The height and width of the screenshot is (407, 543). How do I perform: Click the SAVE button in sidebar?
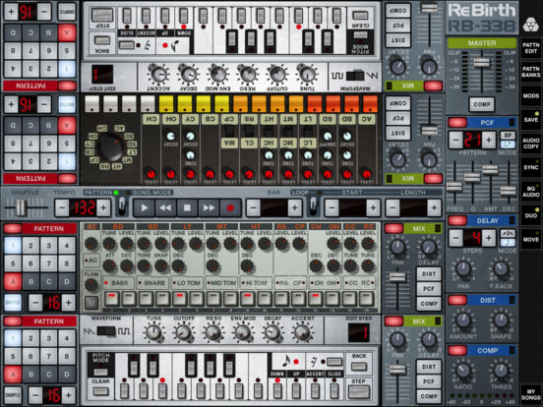(x=531, y=119)
